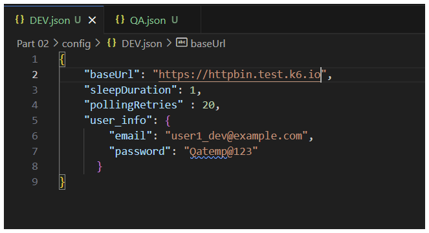Click the pollingRetries value 20
The height and width of the screenshot is (233, 429).
(x=208, y=105)
